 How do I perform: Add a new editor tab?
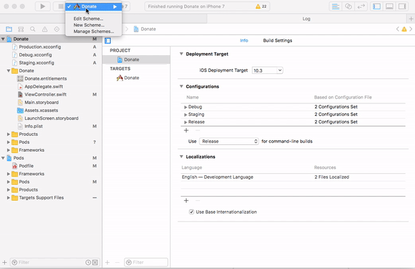(411, 19)
